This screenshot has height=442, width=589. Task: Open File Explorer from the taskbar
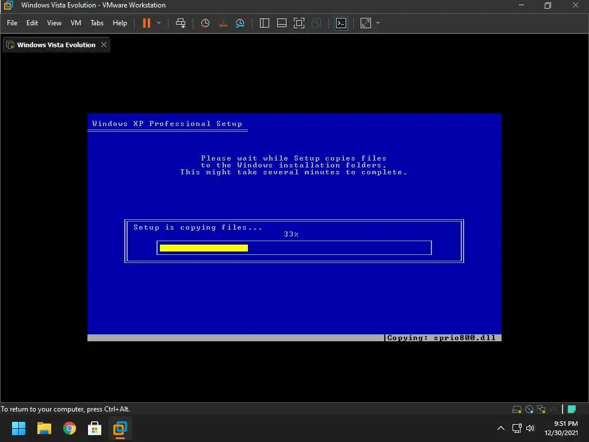tap(44, 428)
